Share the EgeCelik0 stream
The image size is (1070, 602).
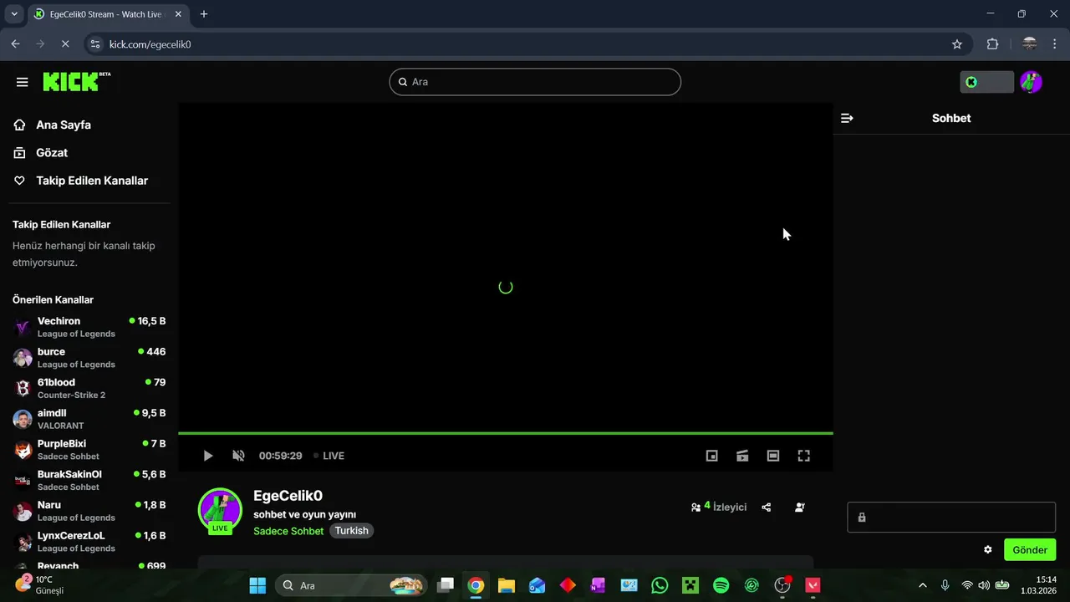[x=767, y=507]
